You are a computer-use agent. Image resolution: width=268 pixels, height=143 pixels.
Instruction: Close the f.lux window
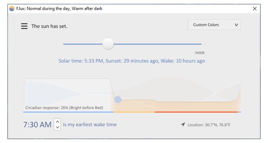255,9
